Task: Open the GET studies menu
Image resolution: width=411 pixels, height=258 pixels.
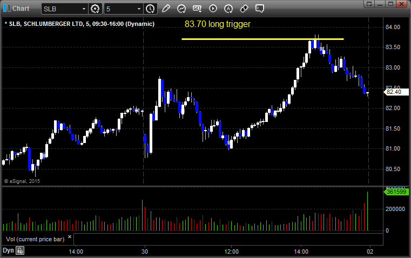Action: tap(197, 9)
